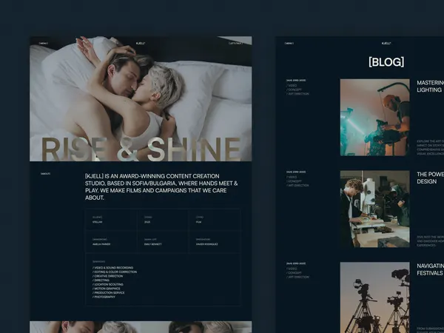
Task: Click the paragraph starting '[KJELL] IS AN AWARD-WINNING'
Action: click(x=161, y=187)
